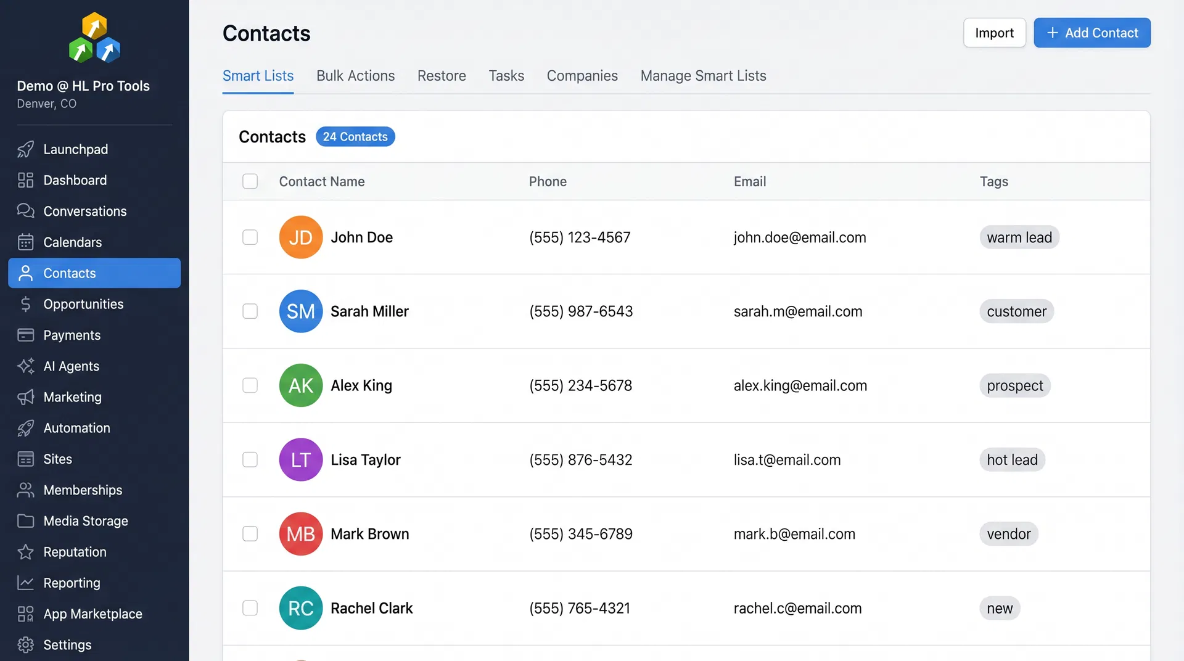Toggle the select-all checkbox in header
This screenshot has height=661, width=1184.
click(250, 181)
